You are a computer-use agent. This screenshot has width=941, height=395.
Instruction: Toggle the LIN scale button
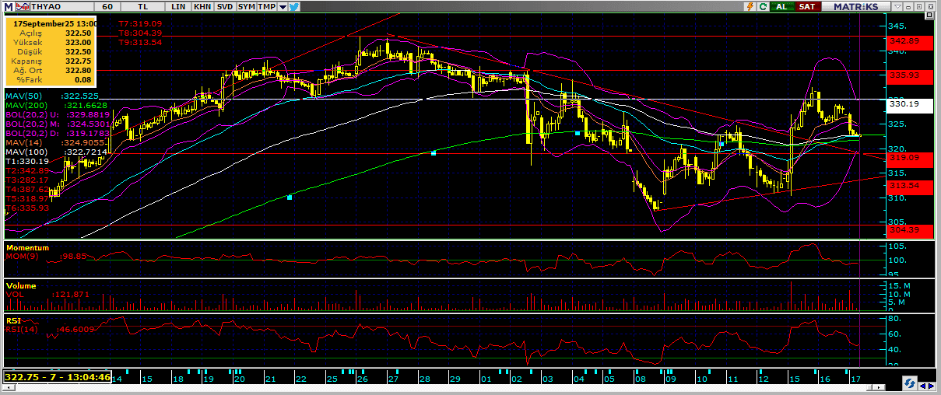click(180, 6)
